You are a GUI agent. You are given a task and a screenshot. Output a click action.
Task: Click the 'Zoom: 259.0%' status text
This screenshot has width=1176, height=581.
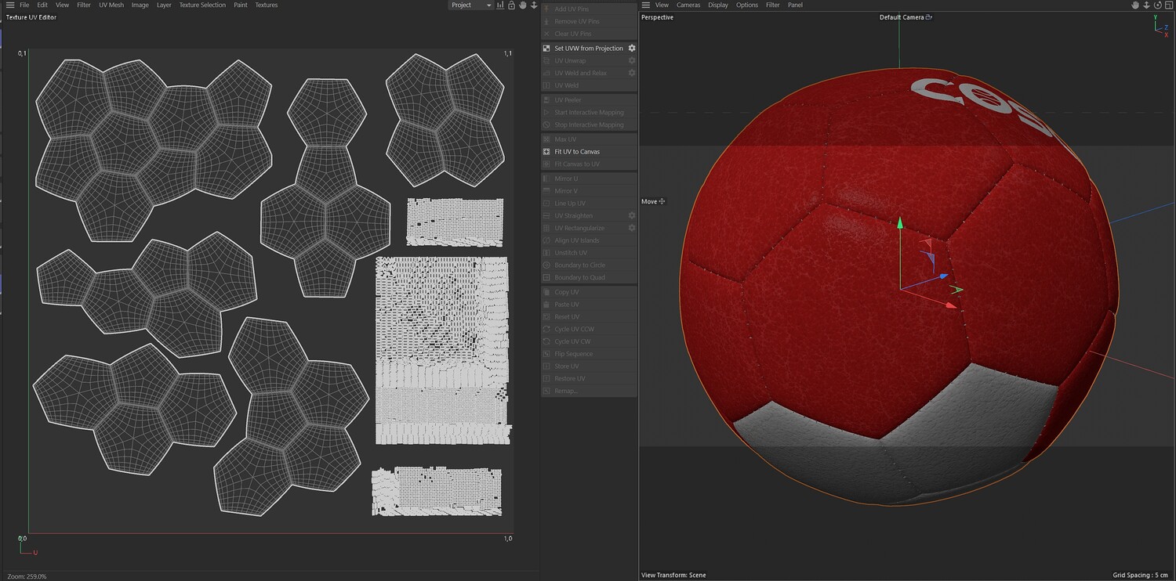point(27,576)
